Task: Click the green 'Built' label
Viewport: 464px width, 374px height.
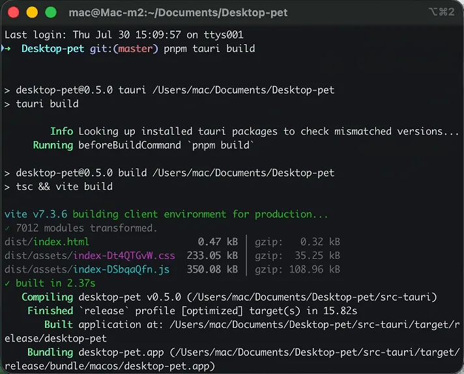Action: (x=59, y=325)
